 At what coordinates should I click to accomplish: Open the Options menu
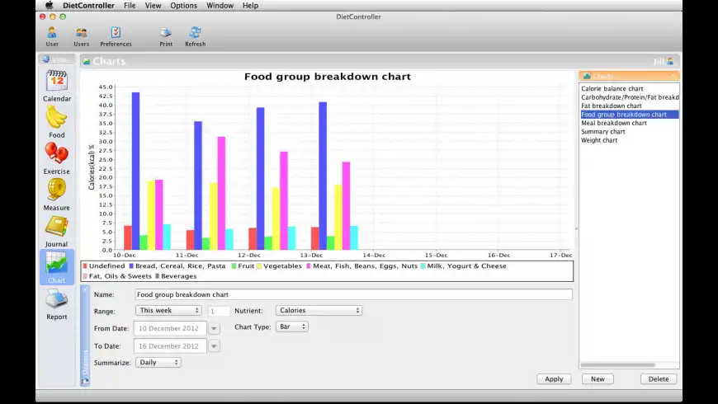[183, 6]
